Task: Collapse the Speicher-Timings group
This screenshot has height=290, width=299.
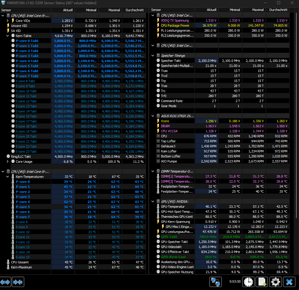Action: click(153, 56)
